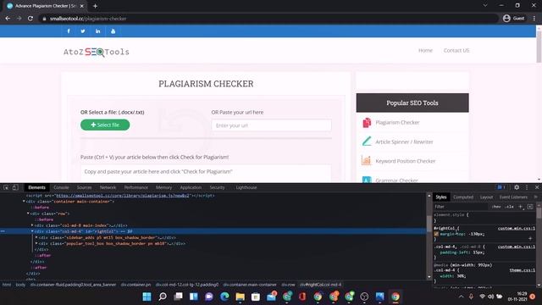Open DevTools settings gear
Image resolution: width=542 pixels, height=305 pixels.
coord(517,187)
